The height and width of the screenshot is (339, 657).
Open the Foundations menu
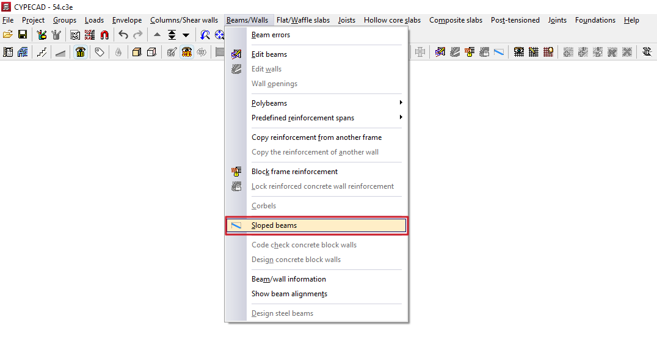coord(595,20)
